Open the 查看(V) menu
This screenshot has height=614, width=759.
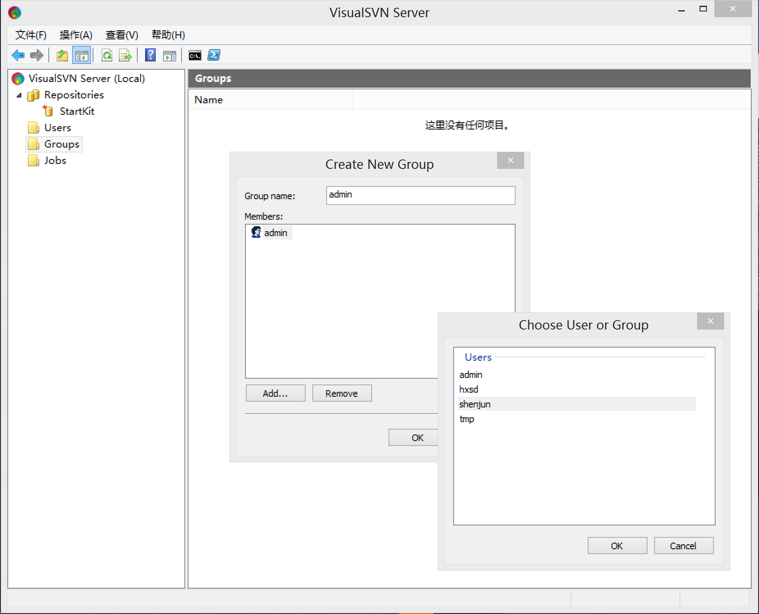tap(122, 35)
